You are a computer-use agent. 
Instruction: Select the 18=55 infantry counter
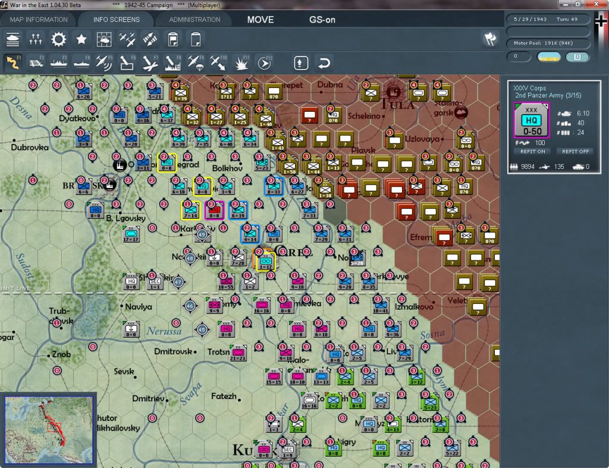225,281
